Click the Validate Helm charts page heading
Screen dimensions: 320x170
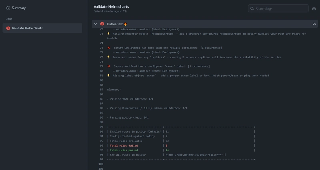click(111, 6)
